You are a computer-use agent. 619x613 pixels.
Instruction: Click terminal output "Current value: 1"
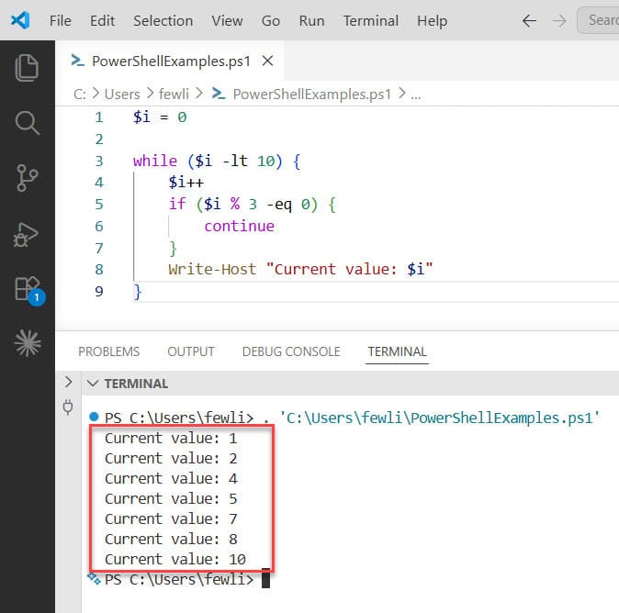pyautogui.click(x=171, y=438)
